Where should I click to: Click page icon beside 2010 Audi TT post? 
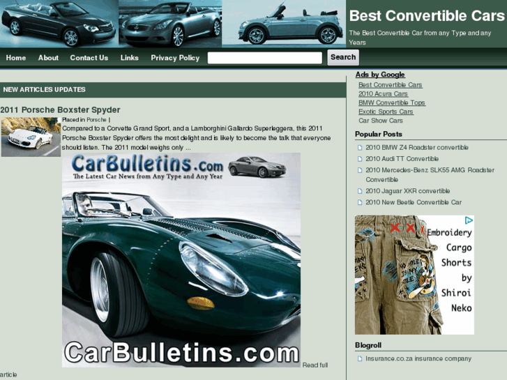point(360,159)
